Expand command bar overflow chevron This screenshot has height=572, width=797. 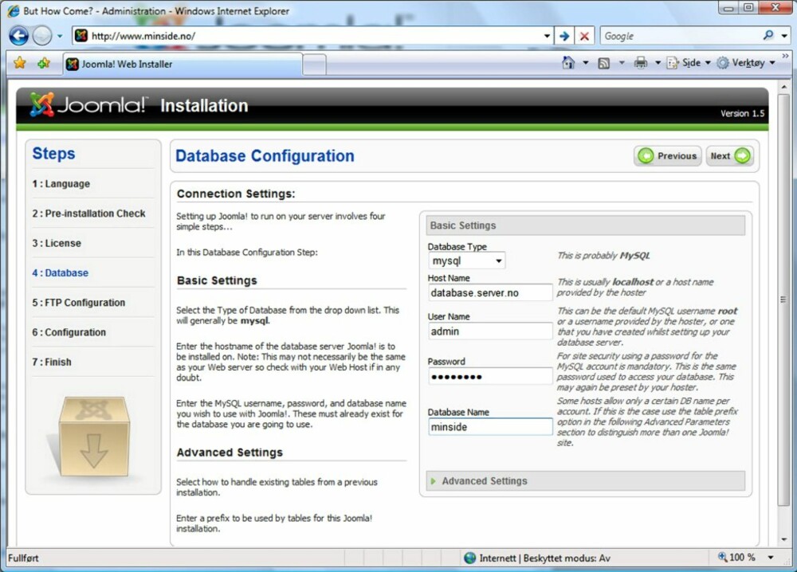(x=786, y=56)
